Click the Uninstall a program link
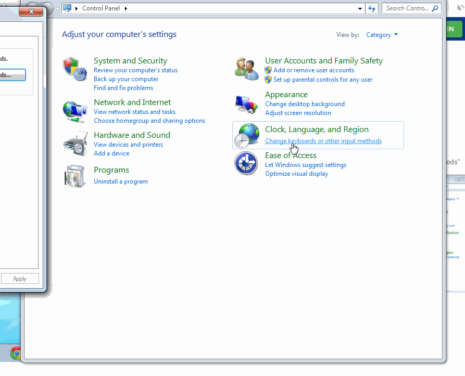 [120, 181]
